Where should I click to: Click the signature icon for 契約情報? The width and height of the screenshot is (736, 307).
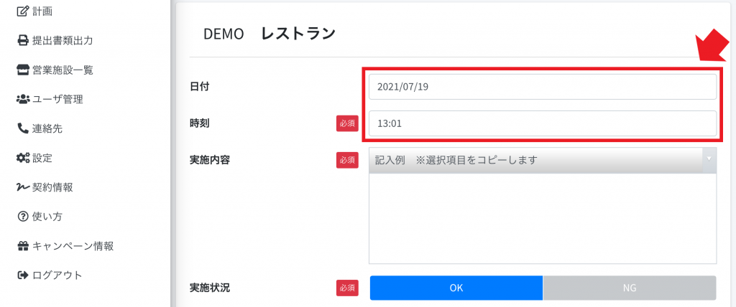[22, 187]
